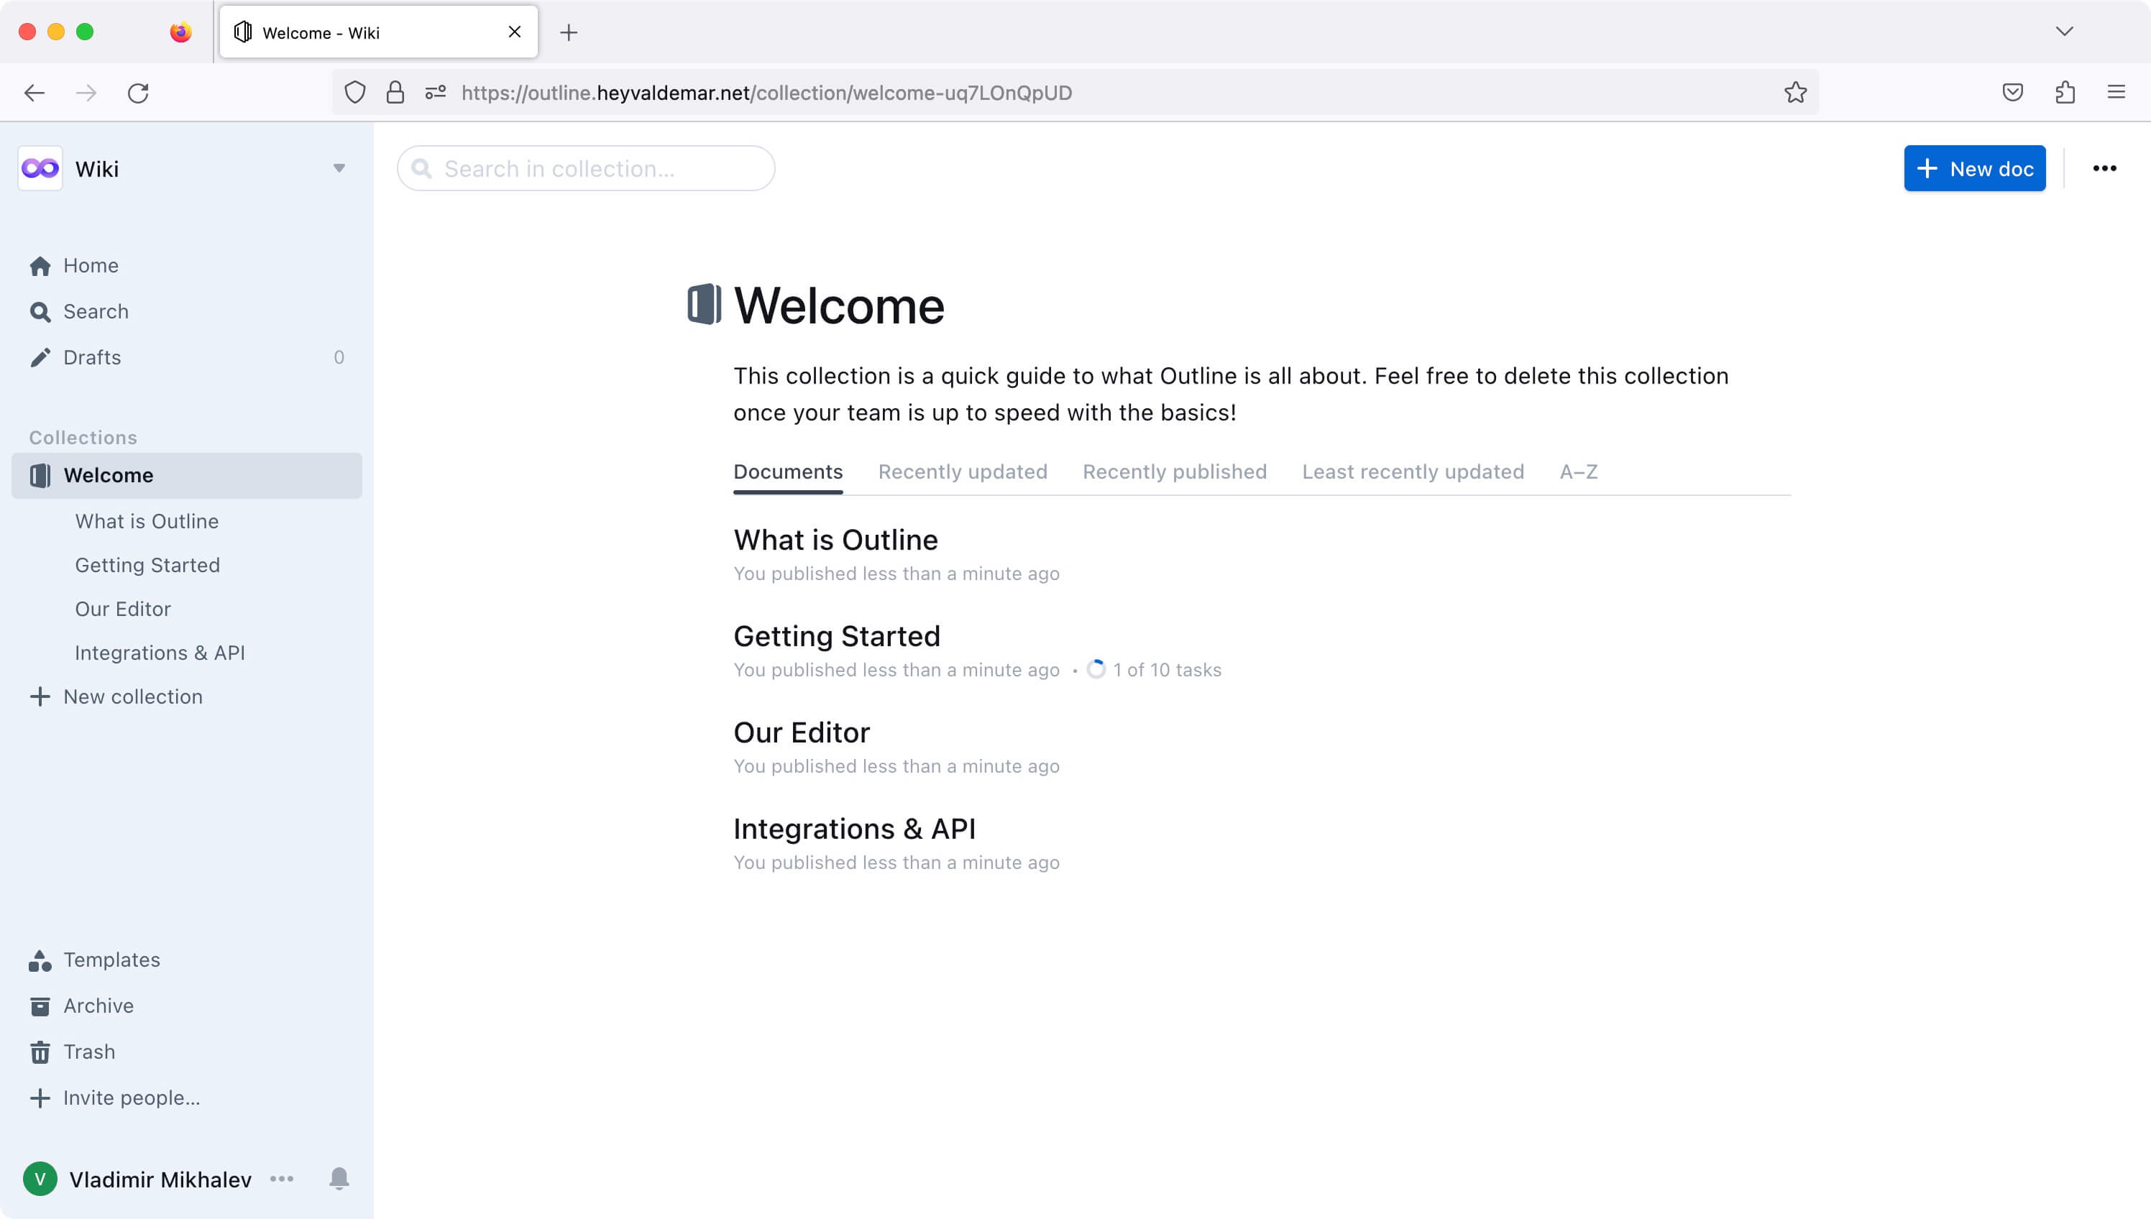Click the Firefox View icon
This screenshot has height=1219, width=2151.
(x=181, y=32)
